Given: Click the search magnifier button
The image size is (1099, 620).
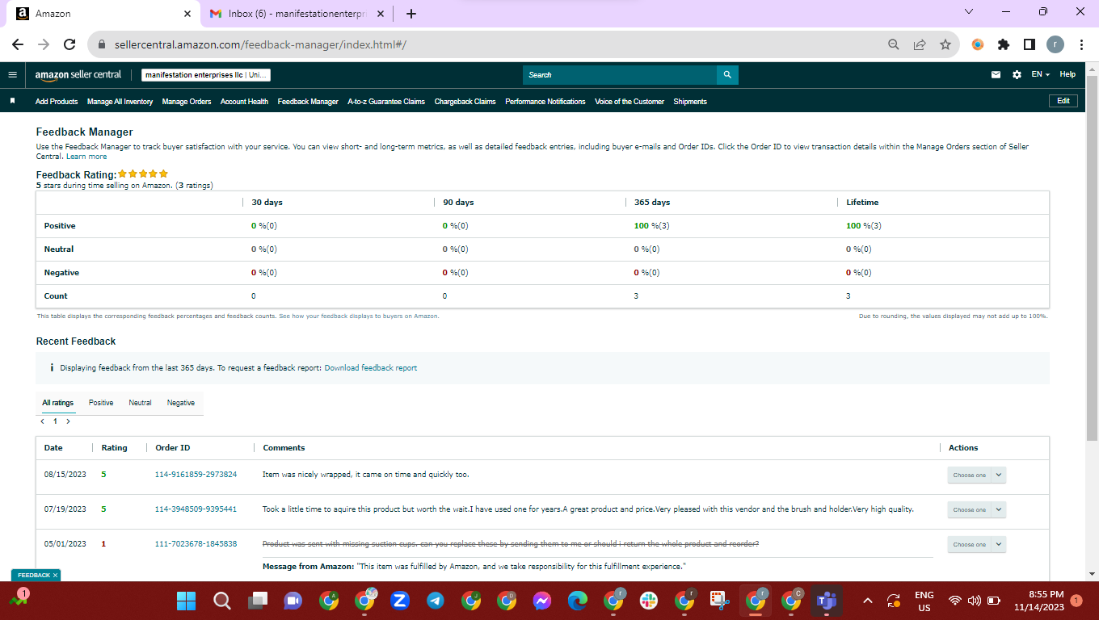Looking at the screenshot, I should 727,75.
